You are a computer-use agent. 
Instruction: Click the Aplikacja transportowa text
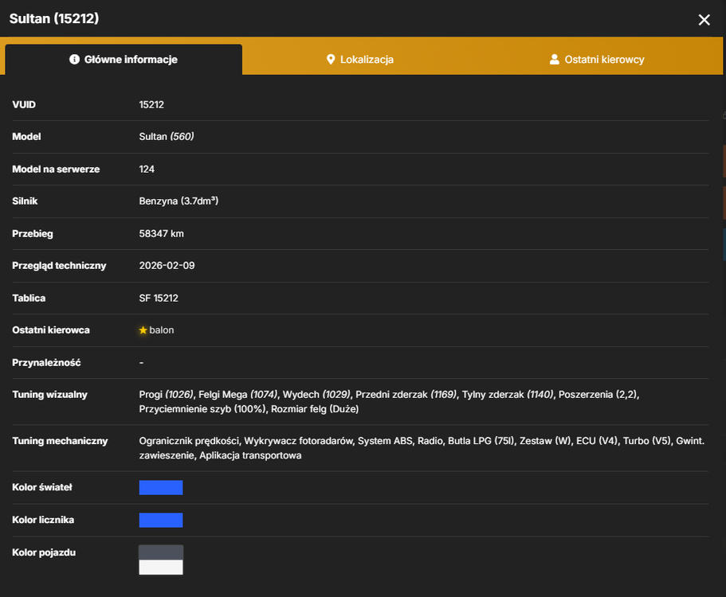point(250,455)
